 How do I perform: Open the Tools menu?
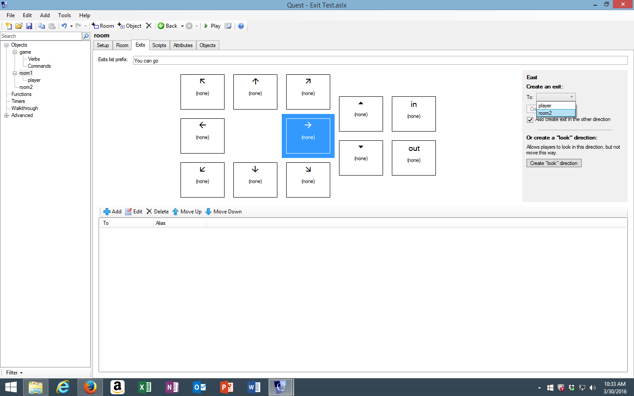click(x=64, y=15)
